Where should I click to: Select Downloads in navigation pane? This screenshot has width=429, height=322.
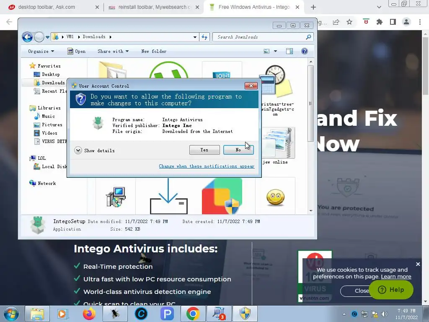49,83
